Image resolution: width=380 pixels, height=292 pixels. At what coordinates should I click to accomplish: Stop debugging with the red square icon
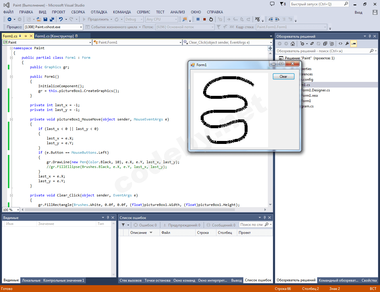pyautogui.click(x=205, y=19)
